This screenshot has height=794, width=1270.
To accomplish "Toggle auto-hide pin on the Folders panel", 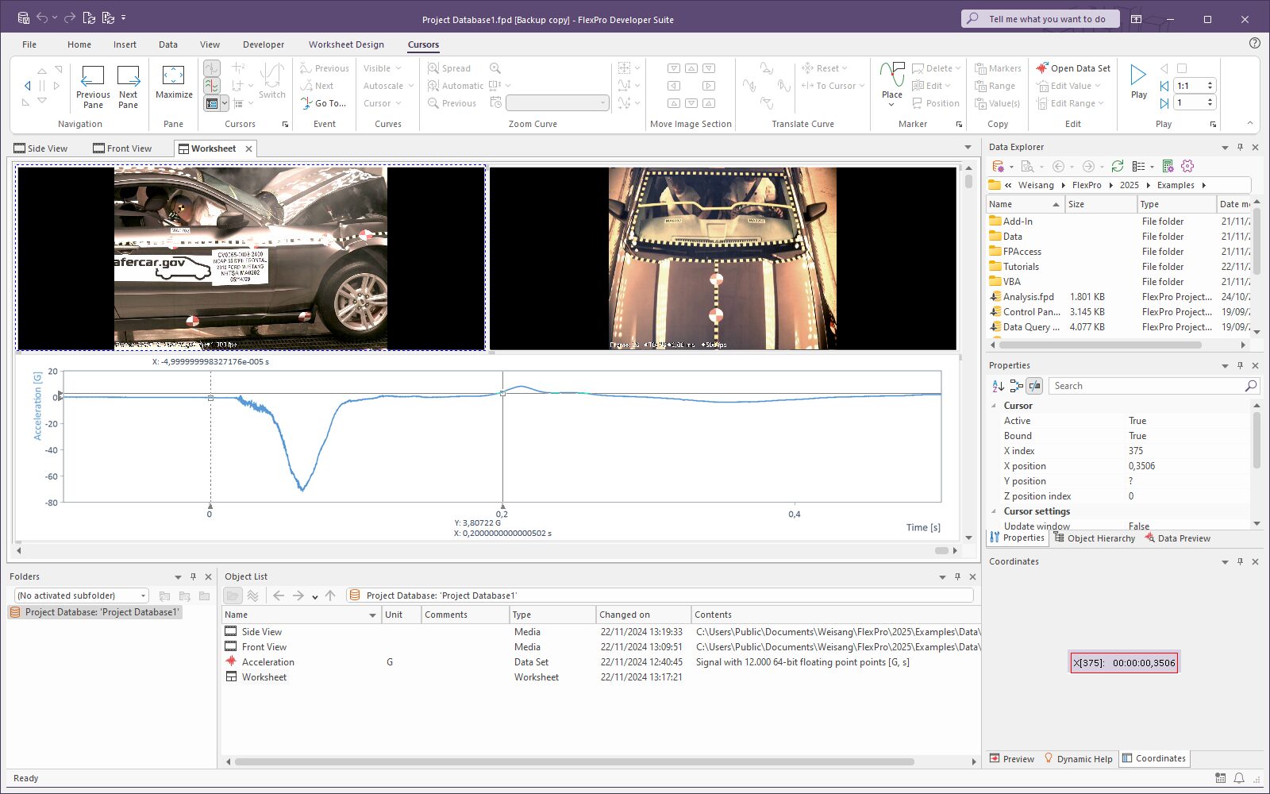I will point(193,576).
